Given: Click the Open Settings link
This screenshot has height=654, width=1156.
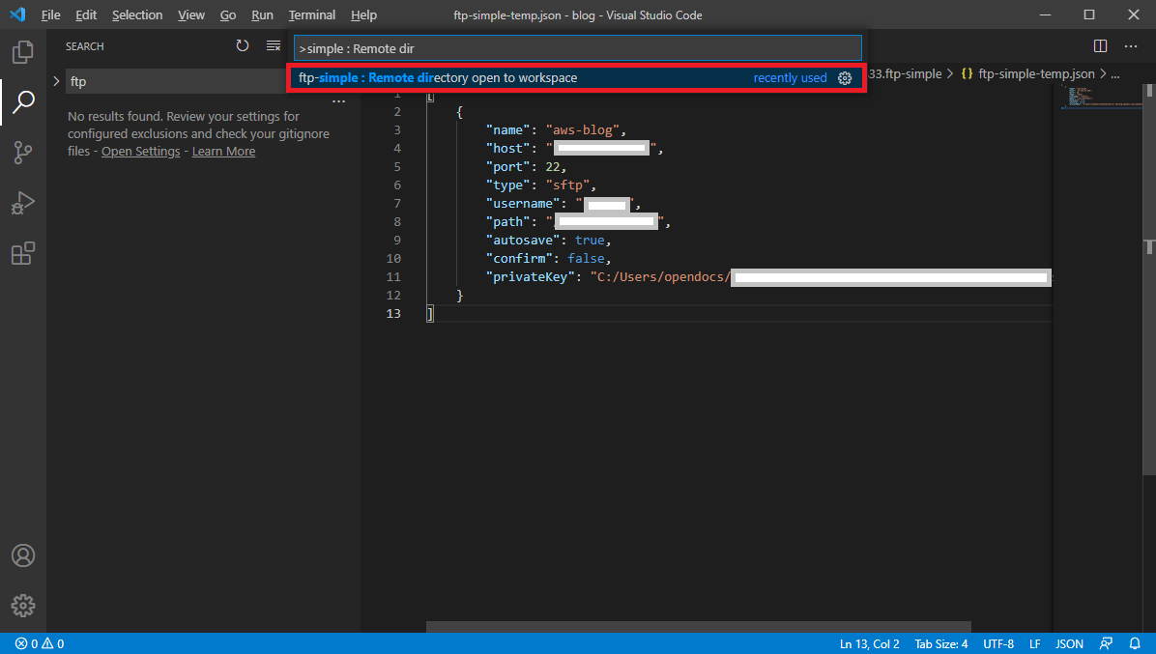Looking at the screenshot, I should [x=140, y=151].
